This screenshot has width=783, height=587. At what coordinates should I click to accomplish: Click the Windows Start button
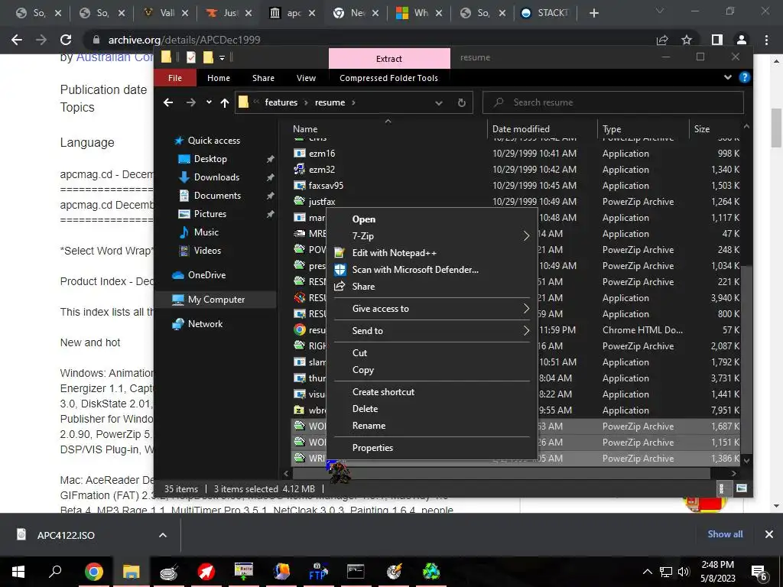[x=18, y=572]
